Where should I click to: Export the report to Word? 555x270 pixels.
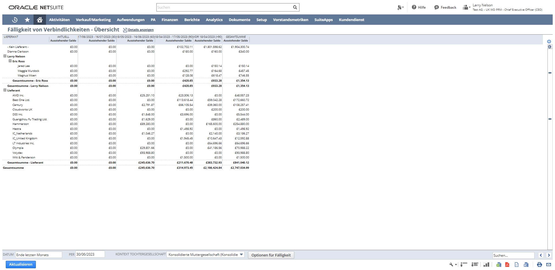(x=526, y=264)
